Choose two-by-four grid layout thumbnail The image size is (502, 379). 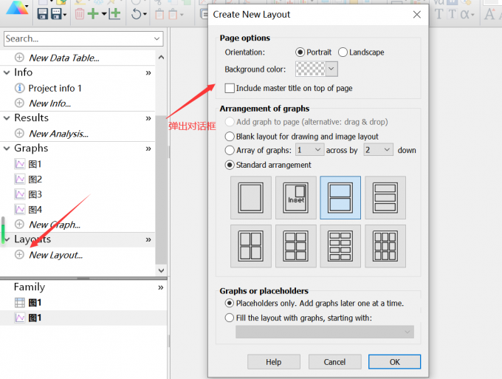coord(340,246)
